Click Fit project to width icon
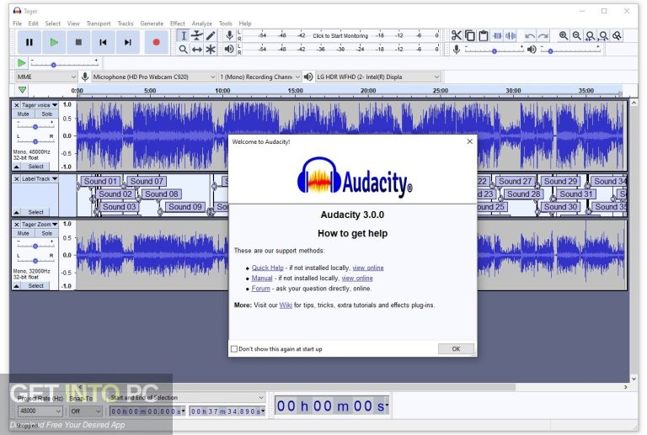Screen dimensions: 647x435 point(604,36)
